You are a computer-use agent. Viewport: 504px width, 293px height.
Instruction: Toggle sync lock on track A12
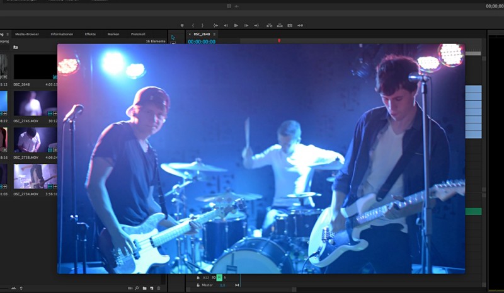[214, 277]
